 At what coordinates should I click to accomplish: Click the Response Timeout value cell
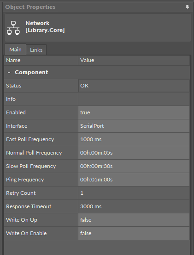tap(134, 206)
